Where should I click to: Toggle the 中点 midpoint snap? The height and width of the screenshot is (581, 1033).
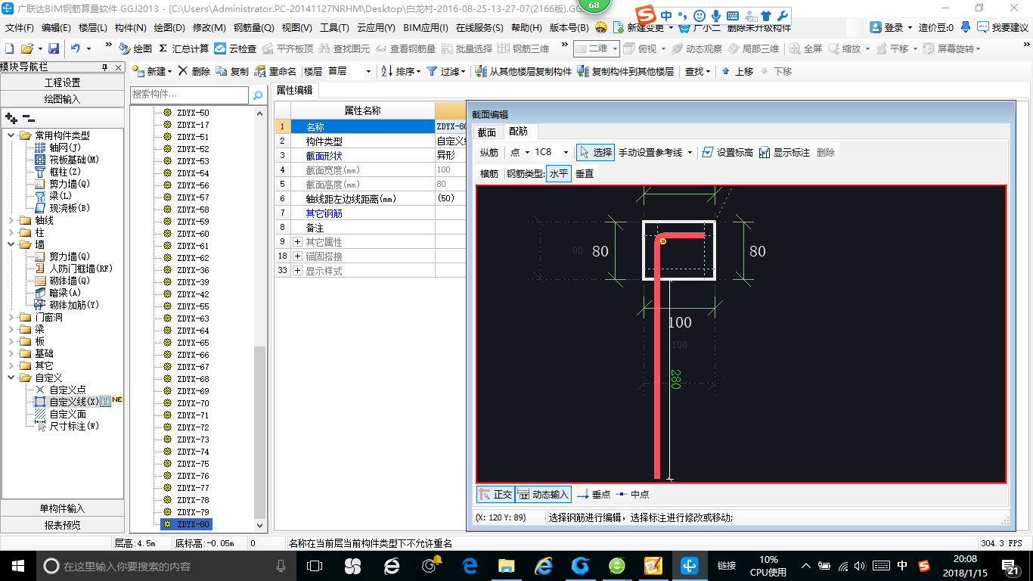coord(632,495)
